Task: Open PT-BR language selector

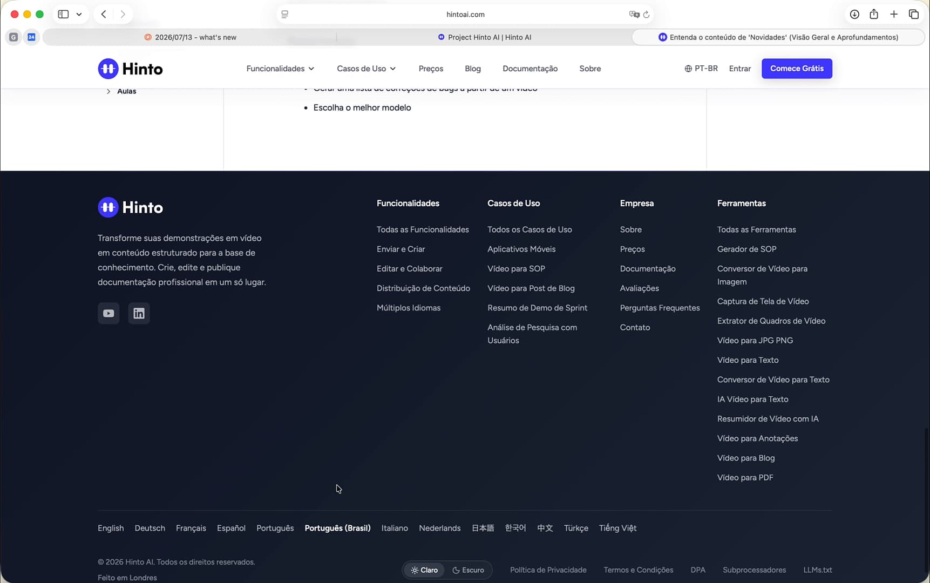Action: (x=701, y=69)
